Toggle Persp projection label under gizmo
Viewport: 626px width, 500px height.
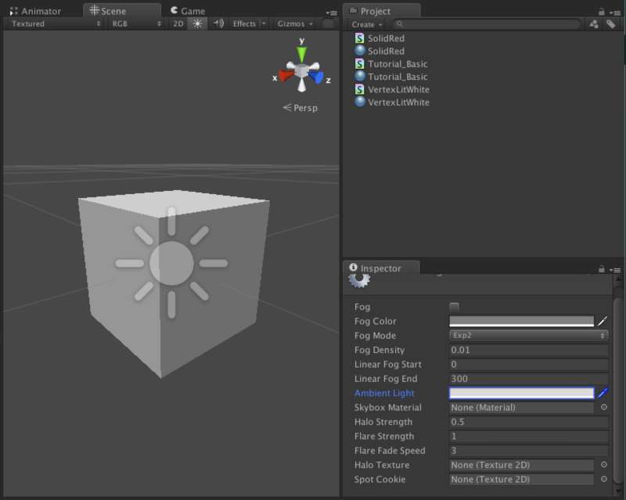point(300,108)
